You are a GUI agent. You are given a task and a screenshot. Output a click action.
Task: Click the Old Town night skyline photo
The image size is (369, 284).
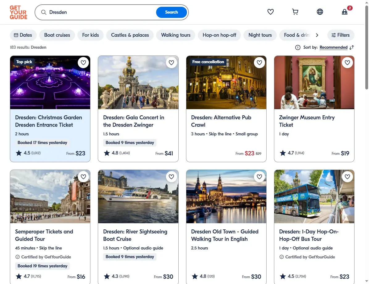[226, 196]
